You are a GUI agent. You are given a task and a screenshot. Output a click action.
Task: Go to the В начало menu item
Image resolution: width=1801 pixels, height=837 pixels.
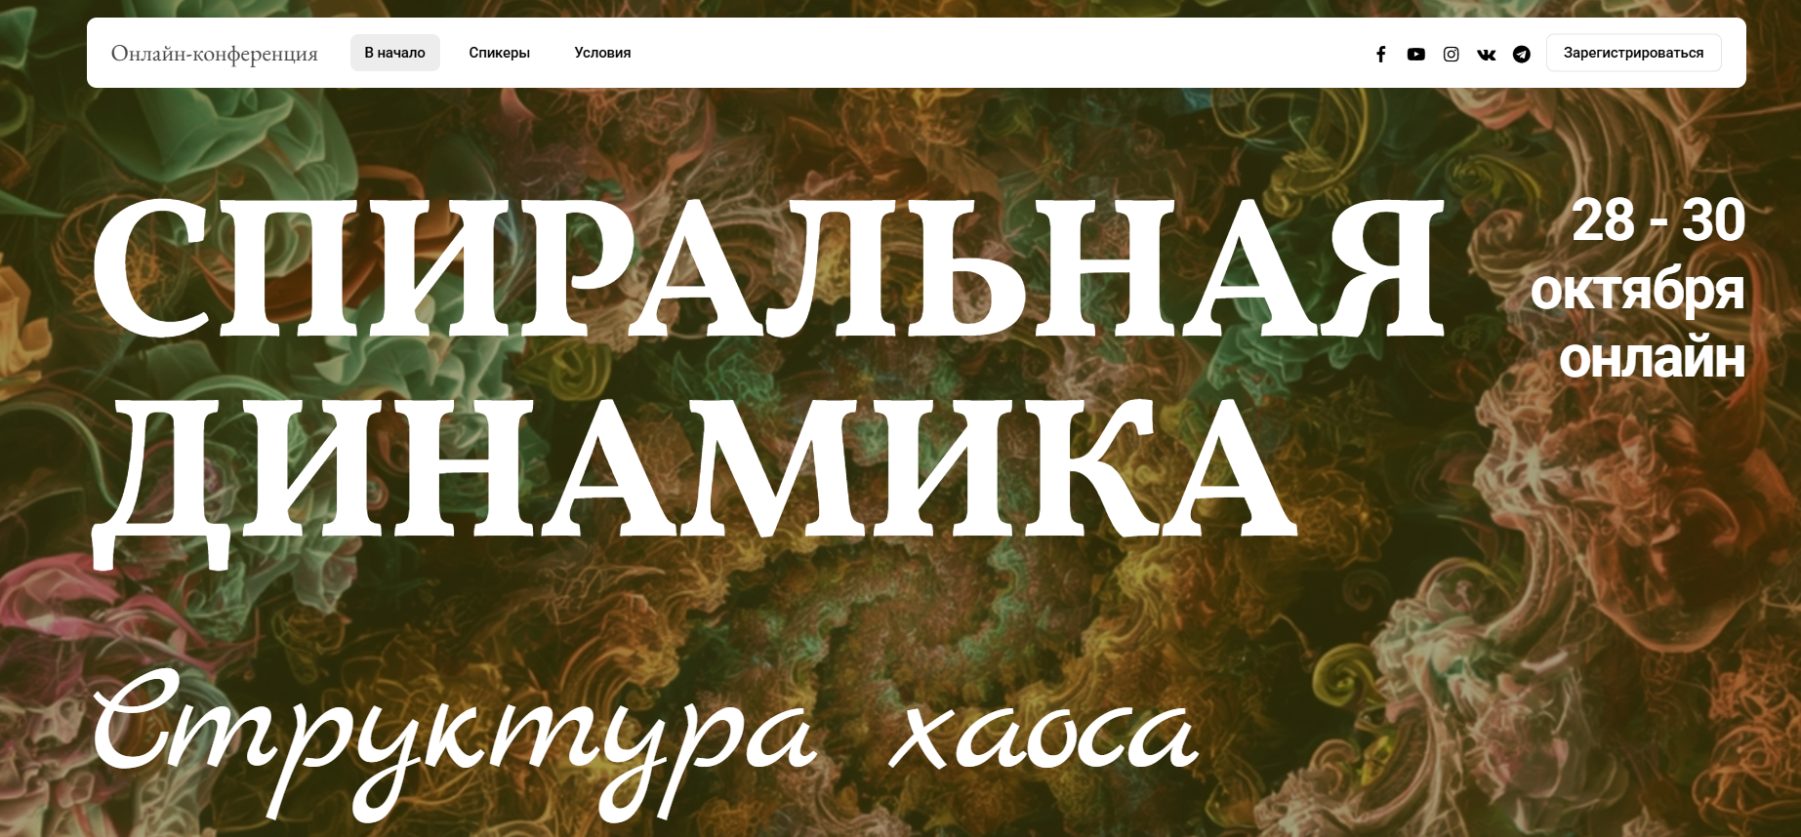394,53
